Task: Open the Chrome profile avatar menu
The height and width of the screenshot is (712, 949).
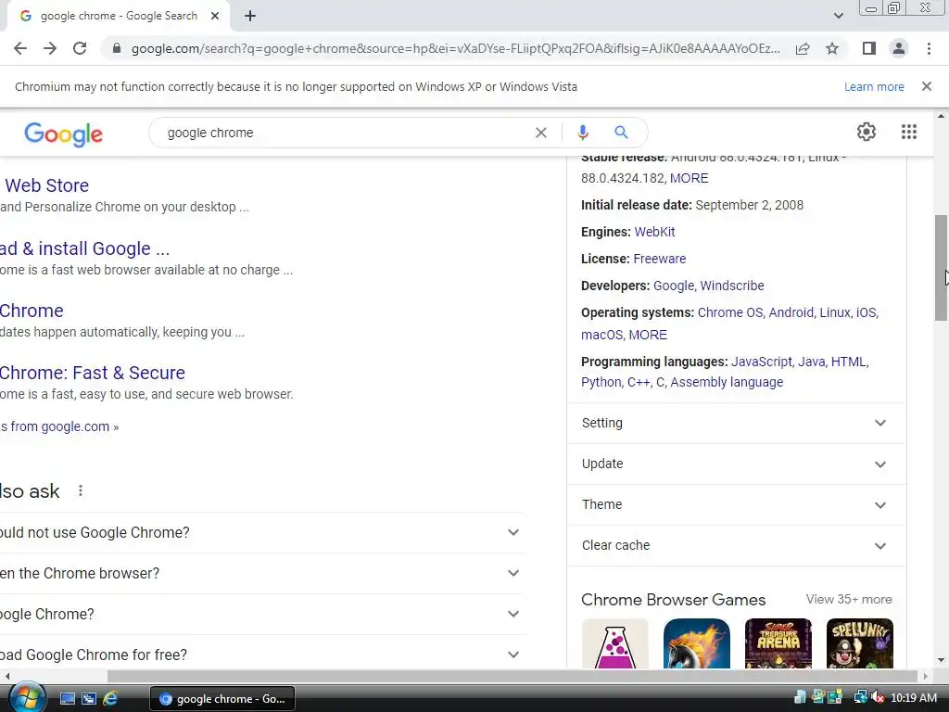Action: click(899, 48)
